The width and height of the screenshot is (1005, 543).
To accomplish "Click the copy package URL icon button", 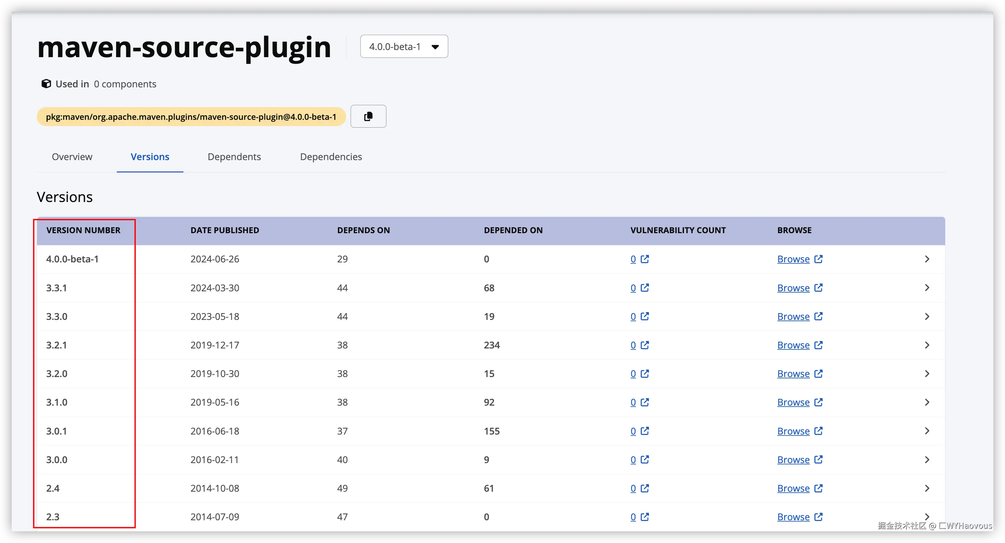I will click(x=368, y=116).
